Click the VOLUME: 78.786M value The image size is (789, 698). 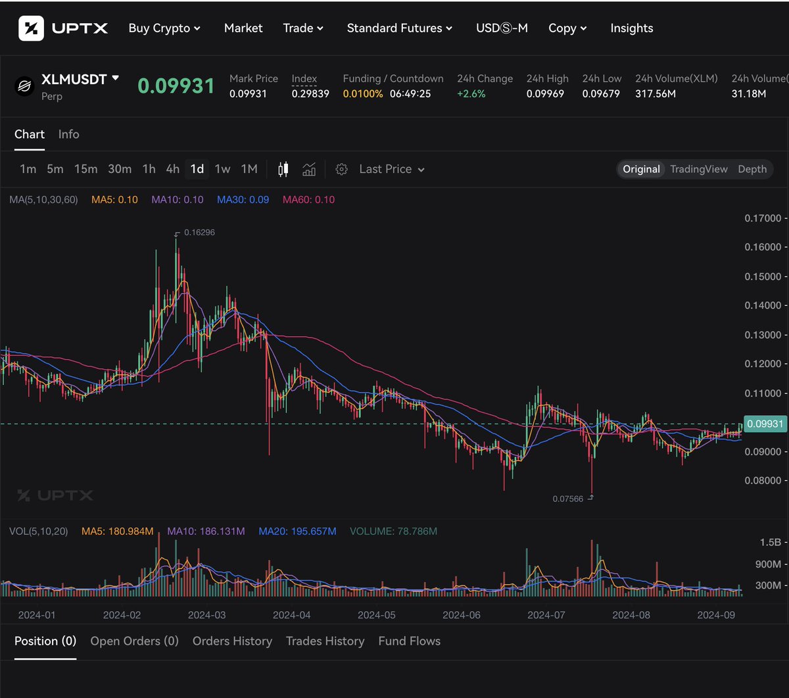(393, 531)
